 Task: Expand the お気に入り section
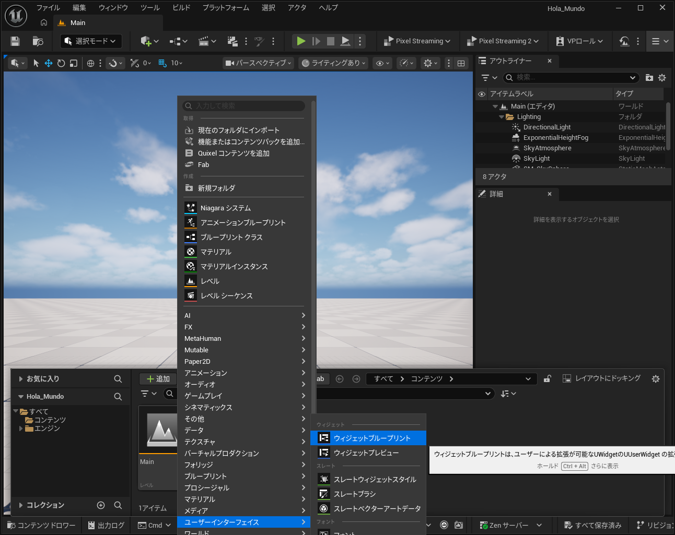[21, 379]
